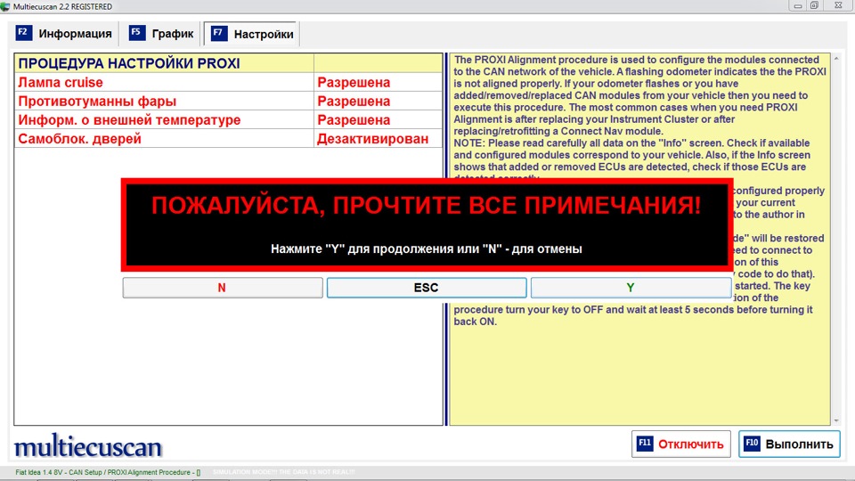855x481 pixels.
Task: Click the Fiat Idea status bar text
Action: 108,472
